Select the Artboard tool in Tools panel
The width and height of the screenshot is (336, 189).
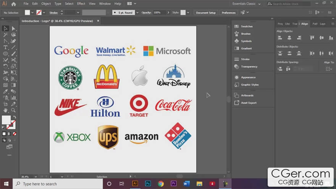click(x=6, y=104)
